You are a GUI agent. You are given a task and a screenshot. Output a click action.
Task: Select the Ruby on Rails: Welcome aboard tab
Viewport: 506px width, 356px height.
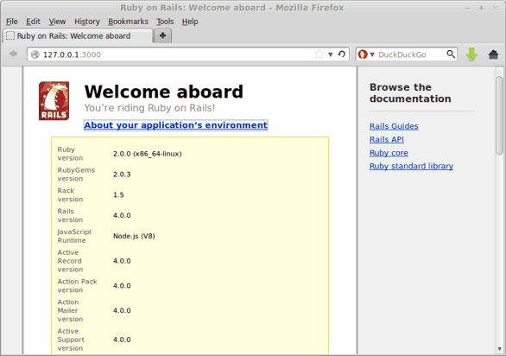tap(78, 35)
